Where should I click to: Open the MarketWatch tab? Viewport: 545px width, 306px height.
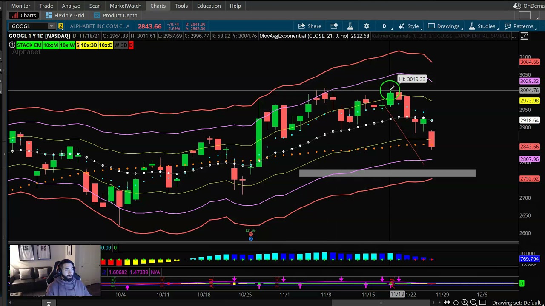tap(125, 6)
